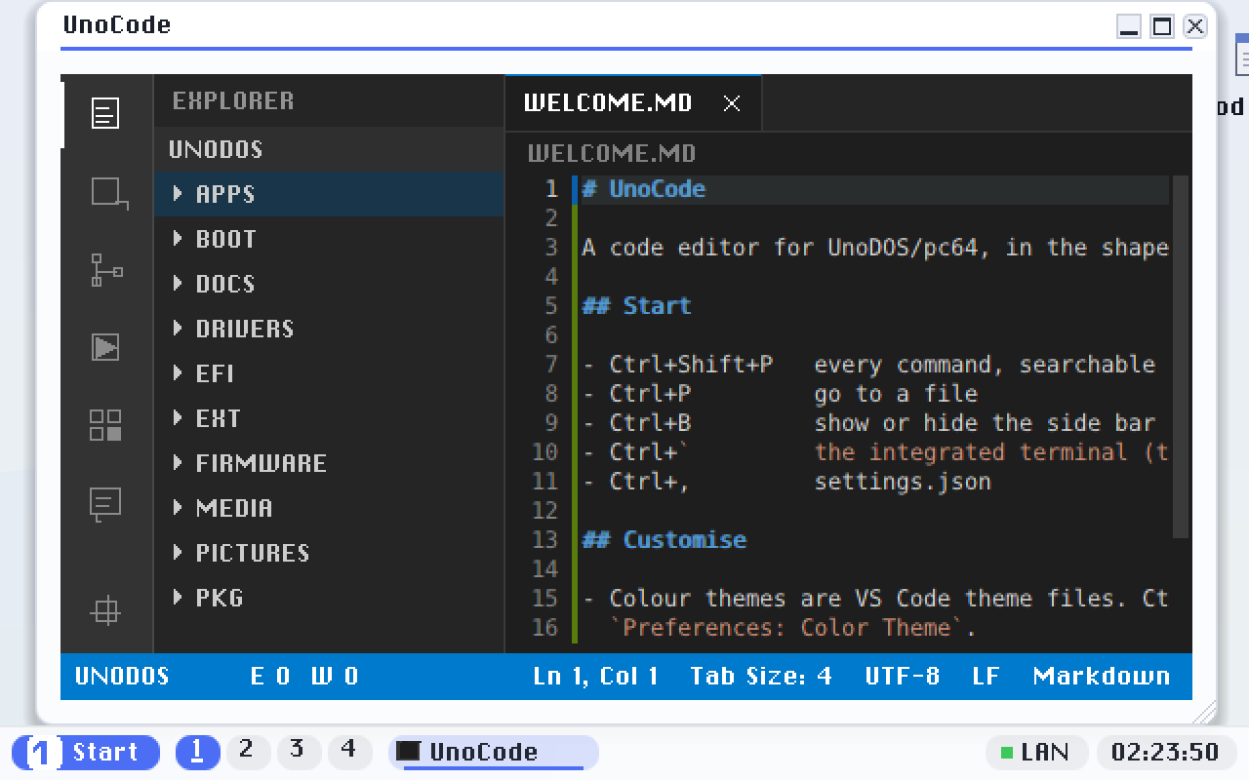Viewport: 1249px width, 780px height.
Task: Click the UNODOS item in status bar
Action: tap(122, 677)
